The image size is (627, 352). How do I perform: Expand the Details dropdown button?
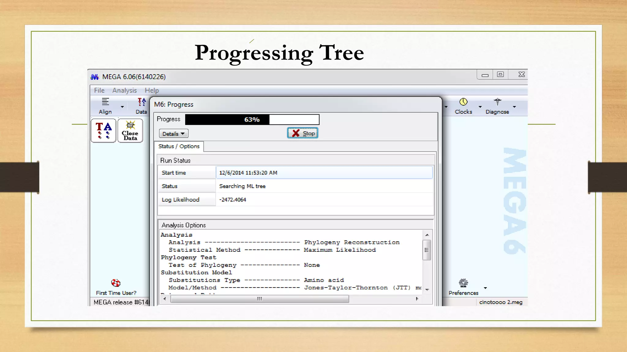click(174, 134)
